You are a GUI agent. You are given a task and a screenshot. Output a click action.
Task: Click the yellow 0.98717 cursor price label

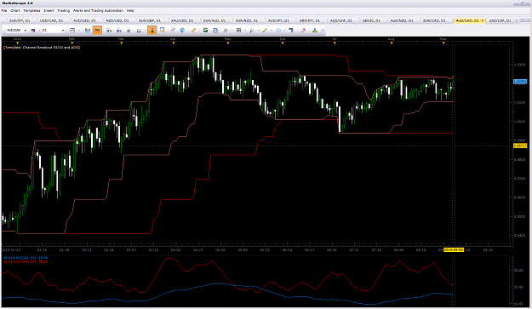click(520, 146)
